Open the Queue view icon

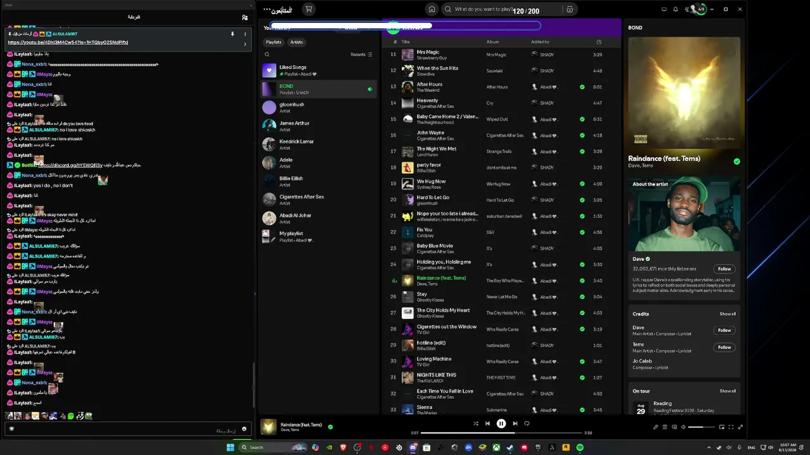pos(664,427)
